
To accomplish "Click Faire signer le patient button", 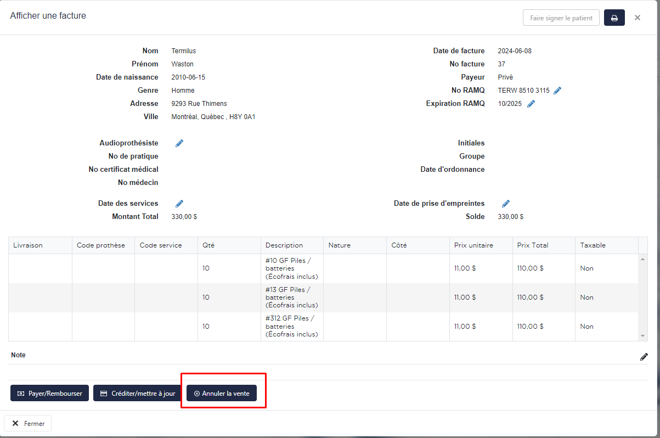I will coord(561,18).
